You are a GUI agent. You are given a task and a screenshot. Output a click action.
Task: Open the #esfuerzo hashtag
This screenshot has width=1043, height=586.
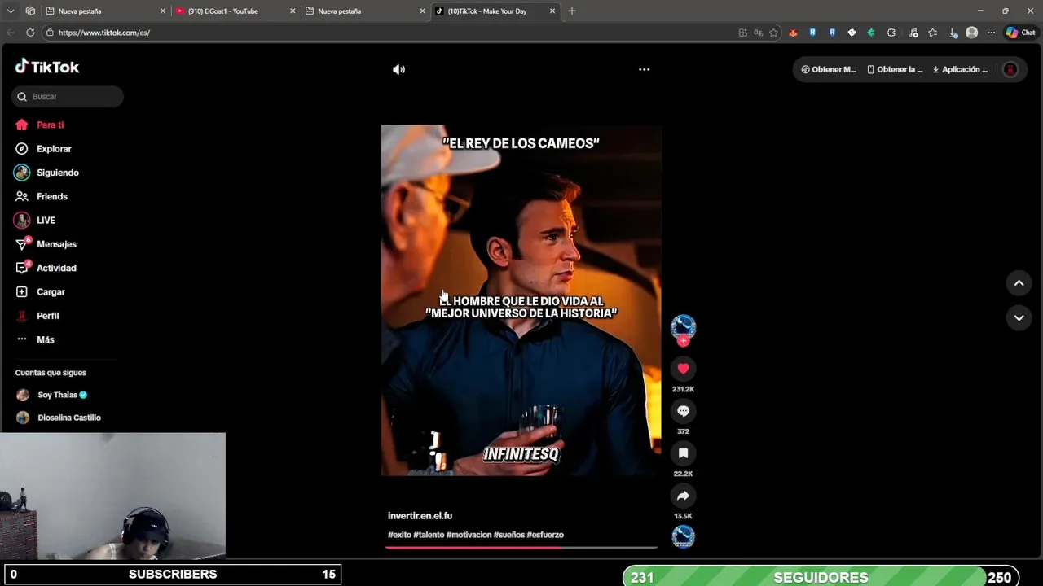(545, 535)
